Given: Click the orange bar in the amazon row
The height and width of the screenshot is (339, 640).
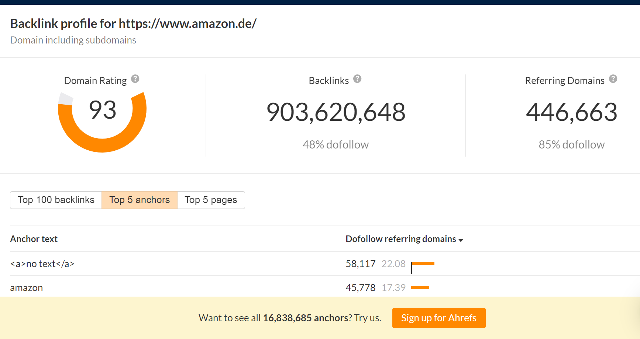Looking at the screenshot, I should [420, 288].
